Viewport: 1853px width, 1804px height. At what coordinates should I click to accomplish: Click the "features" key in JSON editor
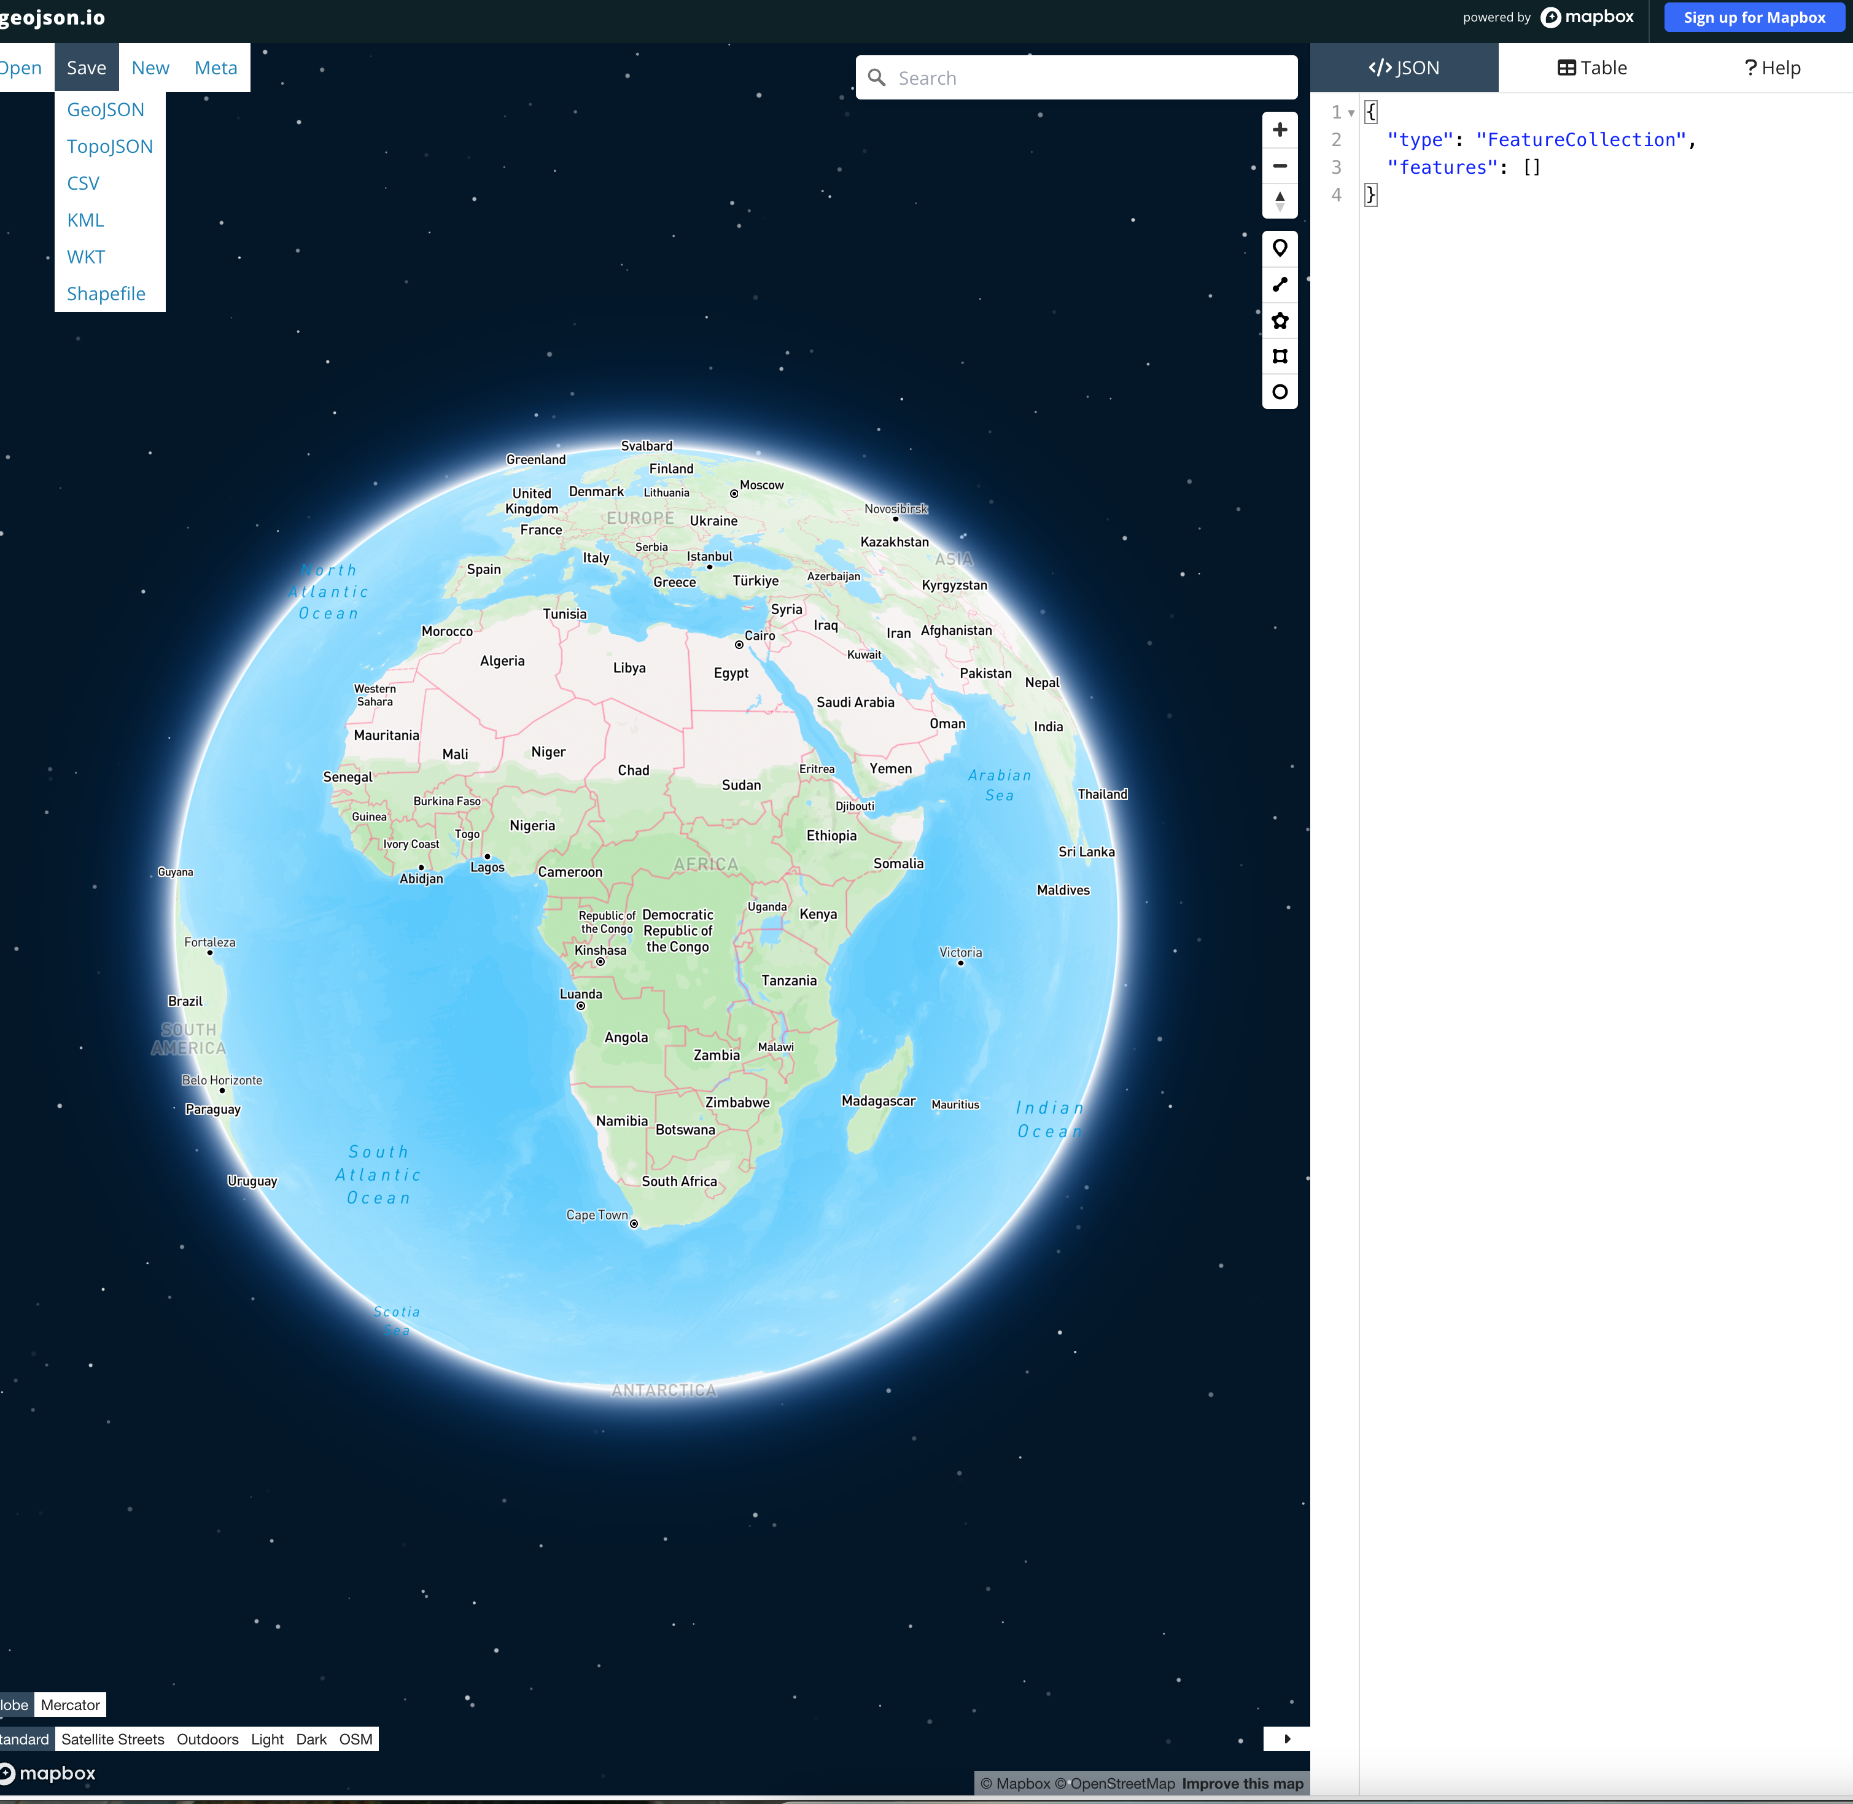pos(1443,167)
